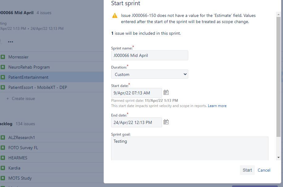Viewport: 283px width, 187px height.
Task: Select PatientEscort - MobileXT - DEP issue
Action: (x=52, y=87)
